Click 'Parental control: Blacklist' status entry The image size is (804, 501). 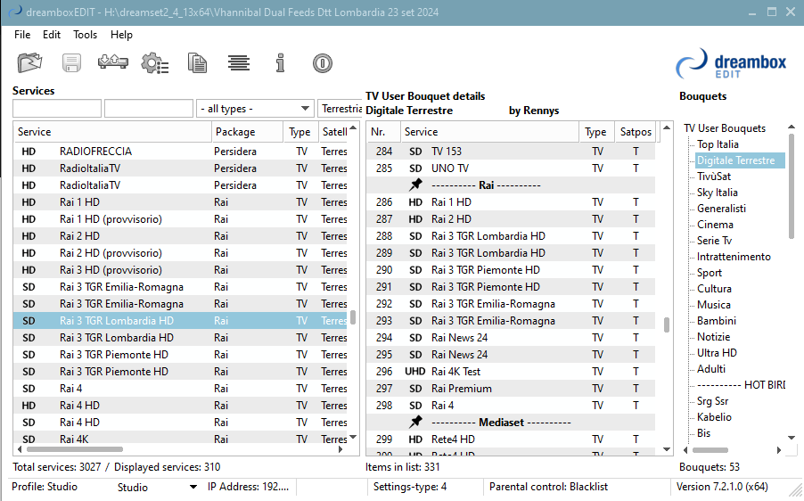pyautogui.click(x=548, y=487)
